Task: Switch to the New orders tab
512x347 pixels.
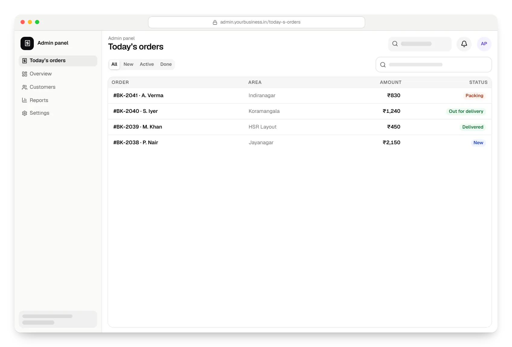Action: pyautogui.click(x=128, y=64)
